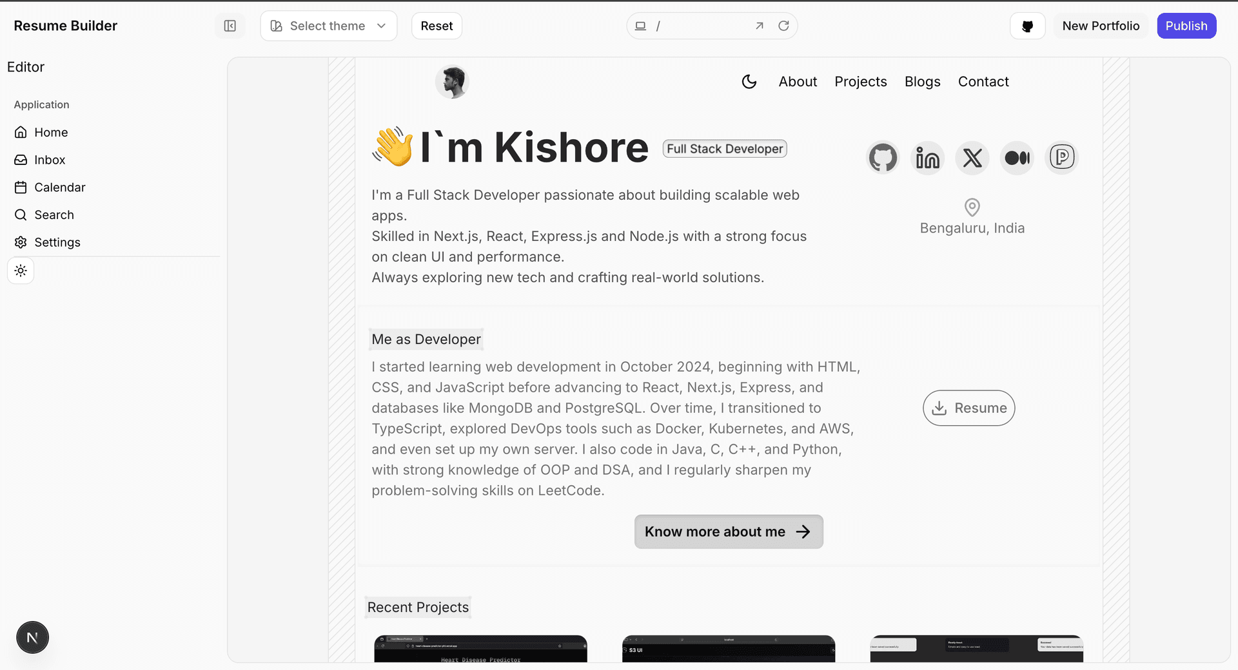Screen dimensions: 1238x670
Task: Click Know more about me button
Action: (x=728, y=531)
